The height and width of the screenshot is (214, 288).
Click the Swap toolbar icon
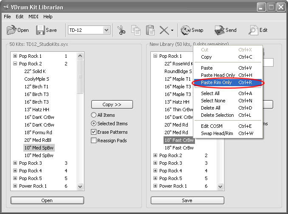(x=186, y=30)
